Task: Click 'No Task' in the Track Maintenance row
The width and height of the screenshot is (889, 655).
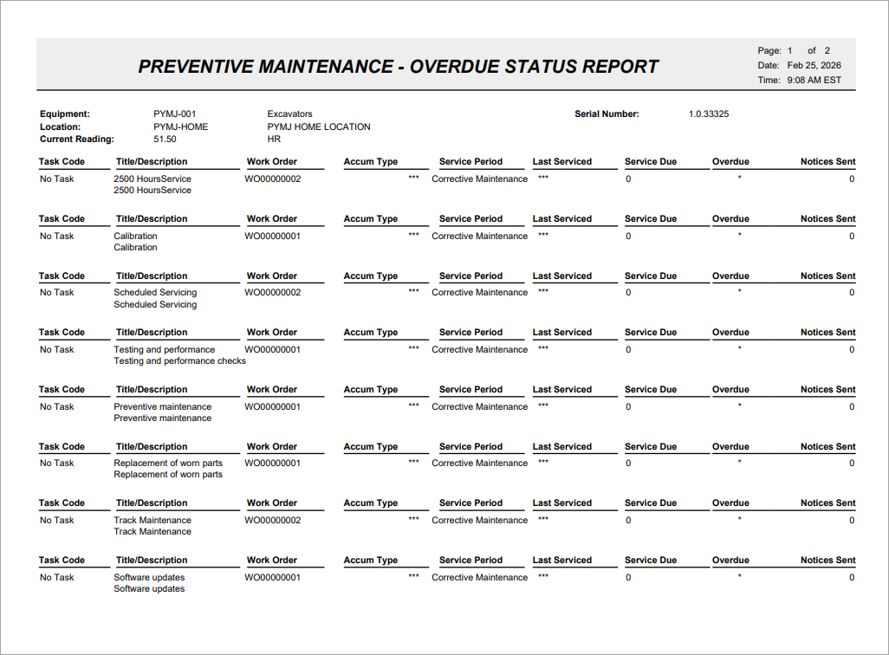Action: [56, 520]
